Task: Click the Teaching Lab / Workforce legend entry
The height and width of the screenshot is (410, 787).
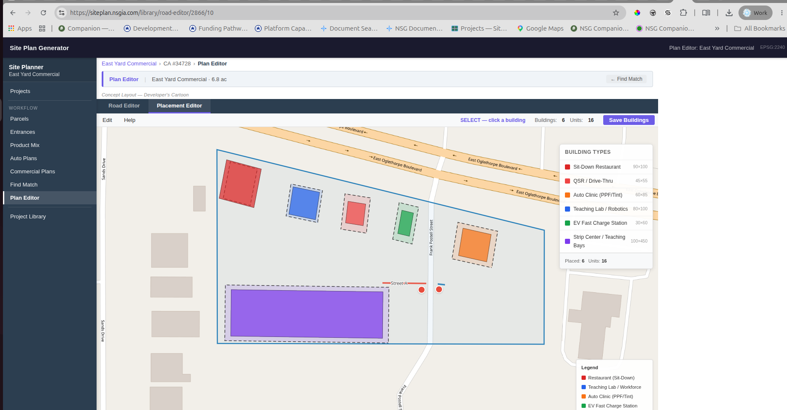Action: point(611,387)
